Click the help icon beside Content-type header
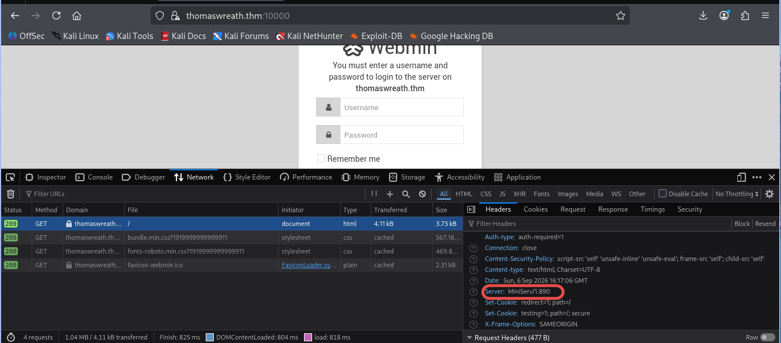The height and width of the screenshot is (343, 781). point(474,270)
